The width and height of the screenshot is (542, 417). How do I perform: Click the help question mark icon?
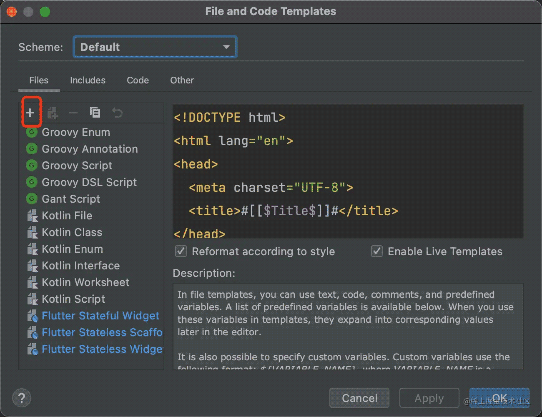[x=21, y=398]
